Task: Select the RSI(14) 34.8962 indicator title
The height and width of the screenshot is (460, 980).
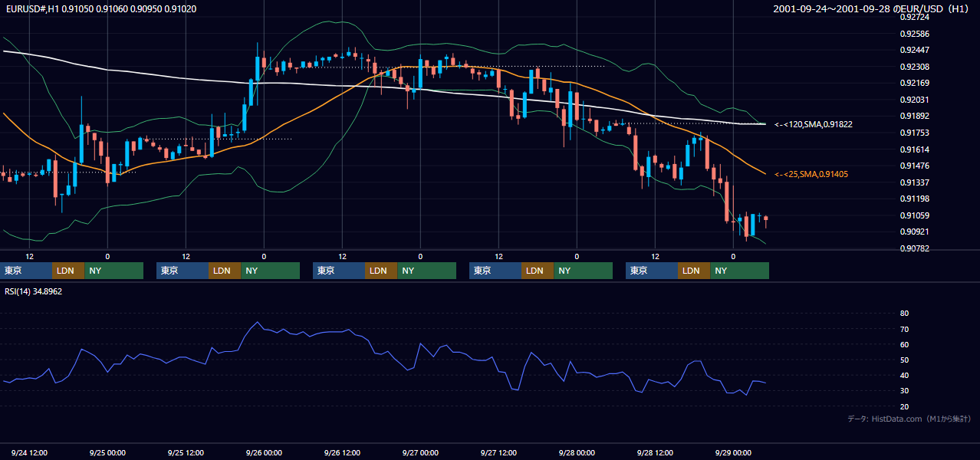Action: click(x=34, y=291)
